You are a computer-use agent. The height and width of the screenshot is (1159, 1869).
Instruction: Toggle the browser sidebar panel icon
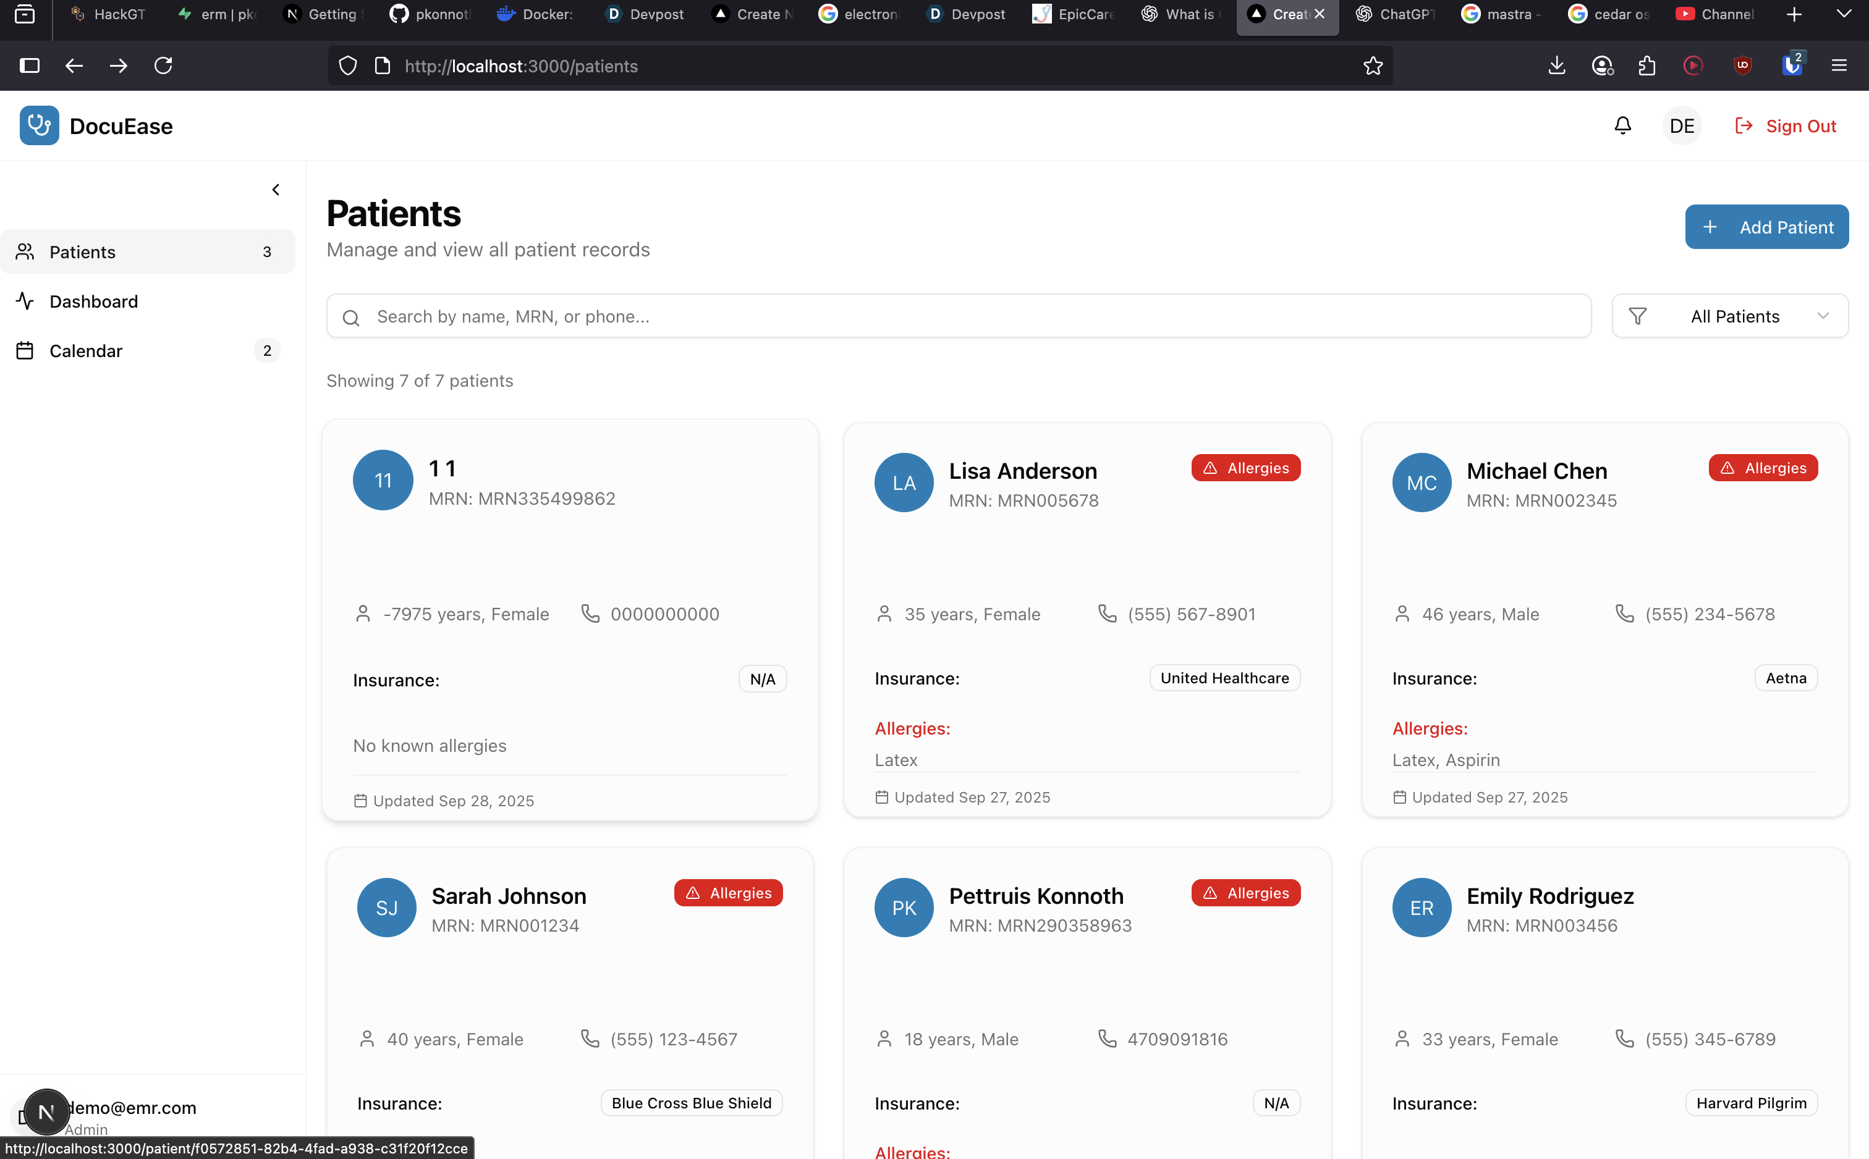(29, 66)
